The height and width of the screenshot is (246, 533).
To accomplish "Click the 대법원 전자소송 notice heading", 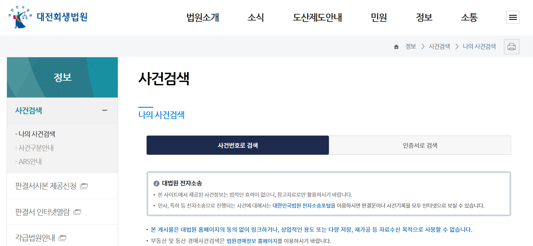I will [x=182, y=184].
